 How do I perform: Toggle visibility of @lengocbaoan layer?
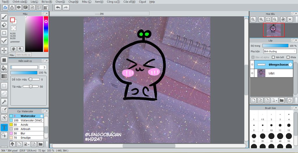pyautogui.click(x=252, y=65)
